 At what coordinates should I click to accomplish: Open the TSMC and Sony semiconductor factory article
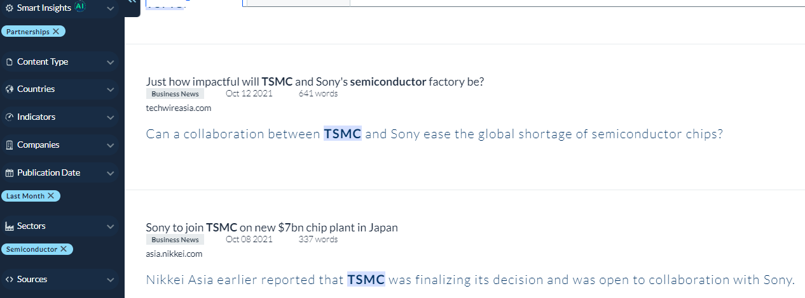pyautogui.click(x=315, y=82)
